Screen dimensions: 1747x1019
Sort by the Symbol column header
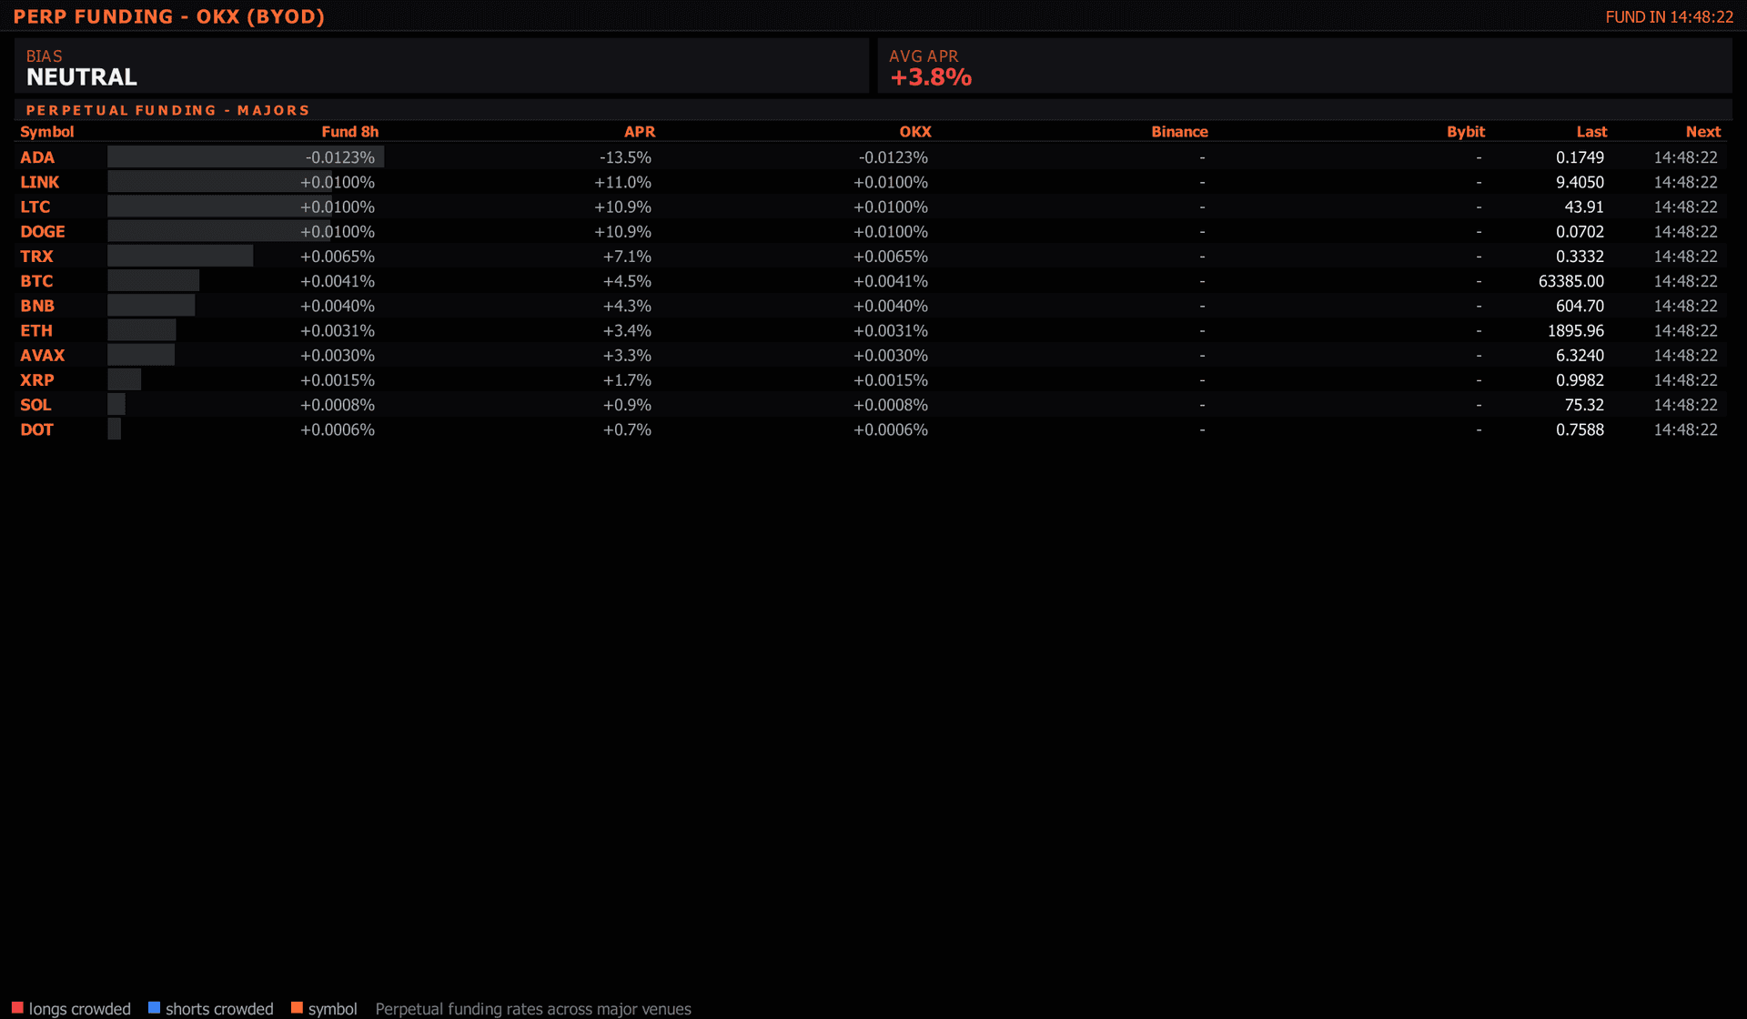[47, 132]
